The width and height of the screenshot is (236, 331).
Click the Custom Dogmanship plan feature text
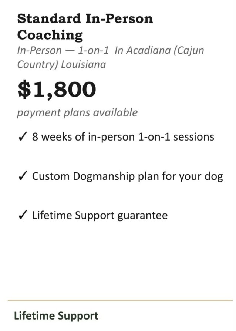(128, 176)
